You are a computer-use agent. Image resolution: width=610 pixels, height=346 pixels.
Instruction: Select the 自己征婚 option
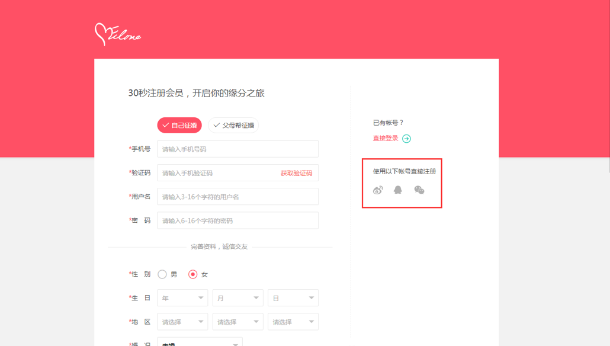coord(179,126)
